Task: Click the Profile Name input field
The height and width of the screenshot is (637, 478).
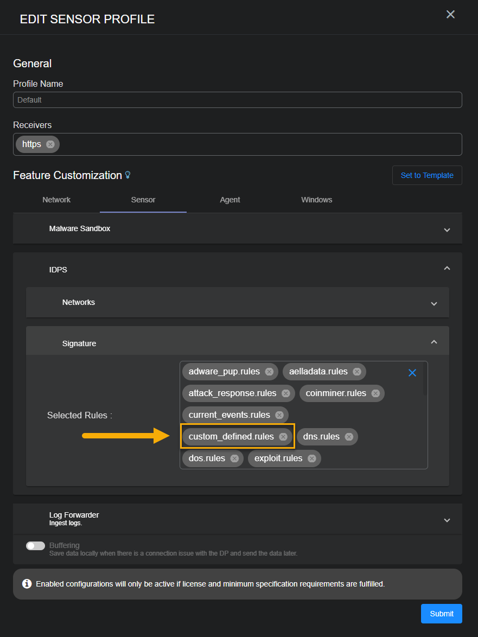Action: tap(238, 99)
